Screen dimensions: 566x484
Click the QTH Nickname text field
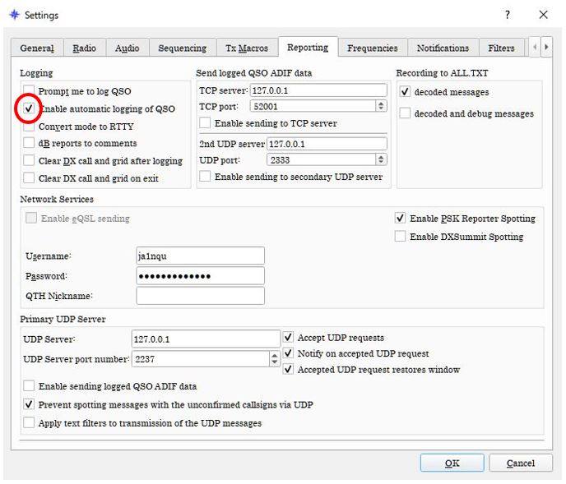point(200,296)
